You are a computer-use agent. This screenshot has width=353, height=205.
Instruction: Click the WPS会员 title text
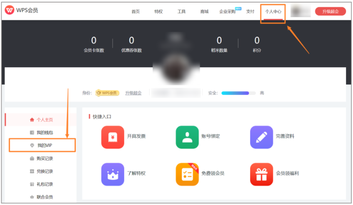[27, 10]
